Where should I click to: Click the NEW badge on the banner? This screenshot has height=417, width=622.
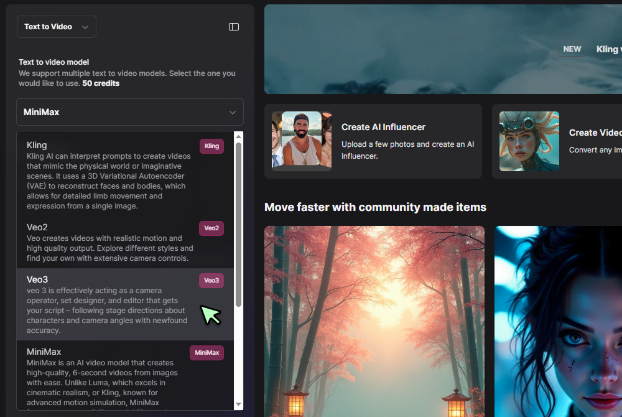572,49
